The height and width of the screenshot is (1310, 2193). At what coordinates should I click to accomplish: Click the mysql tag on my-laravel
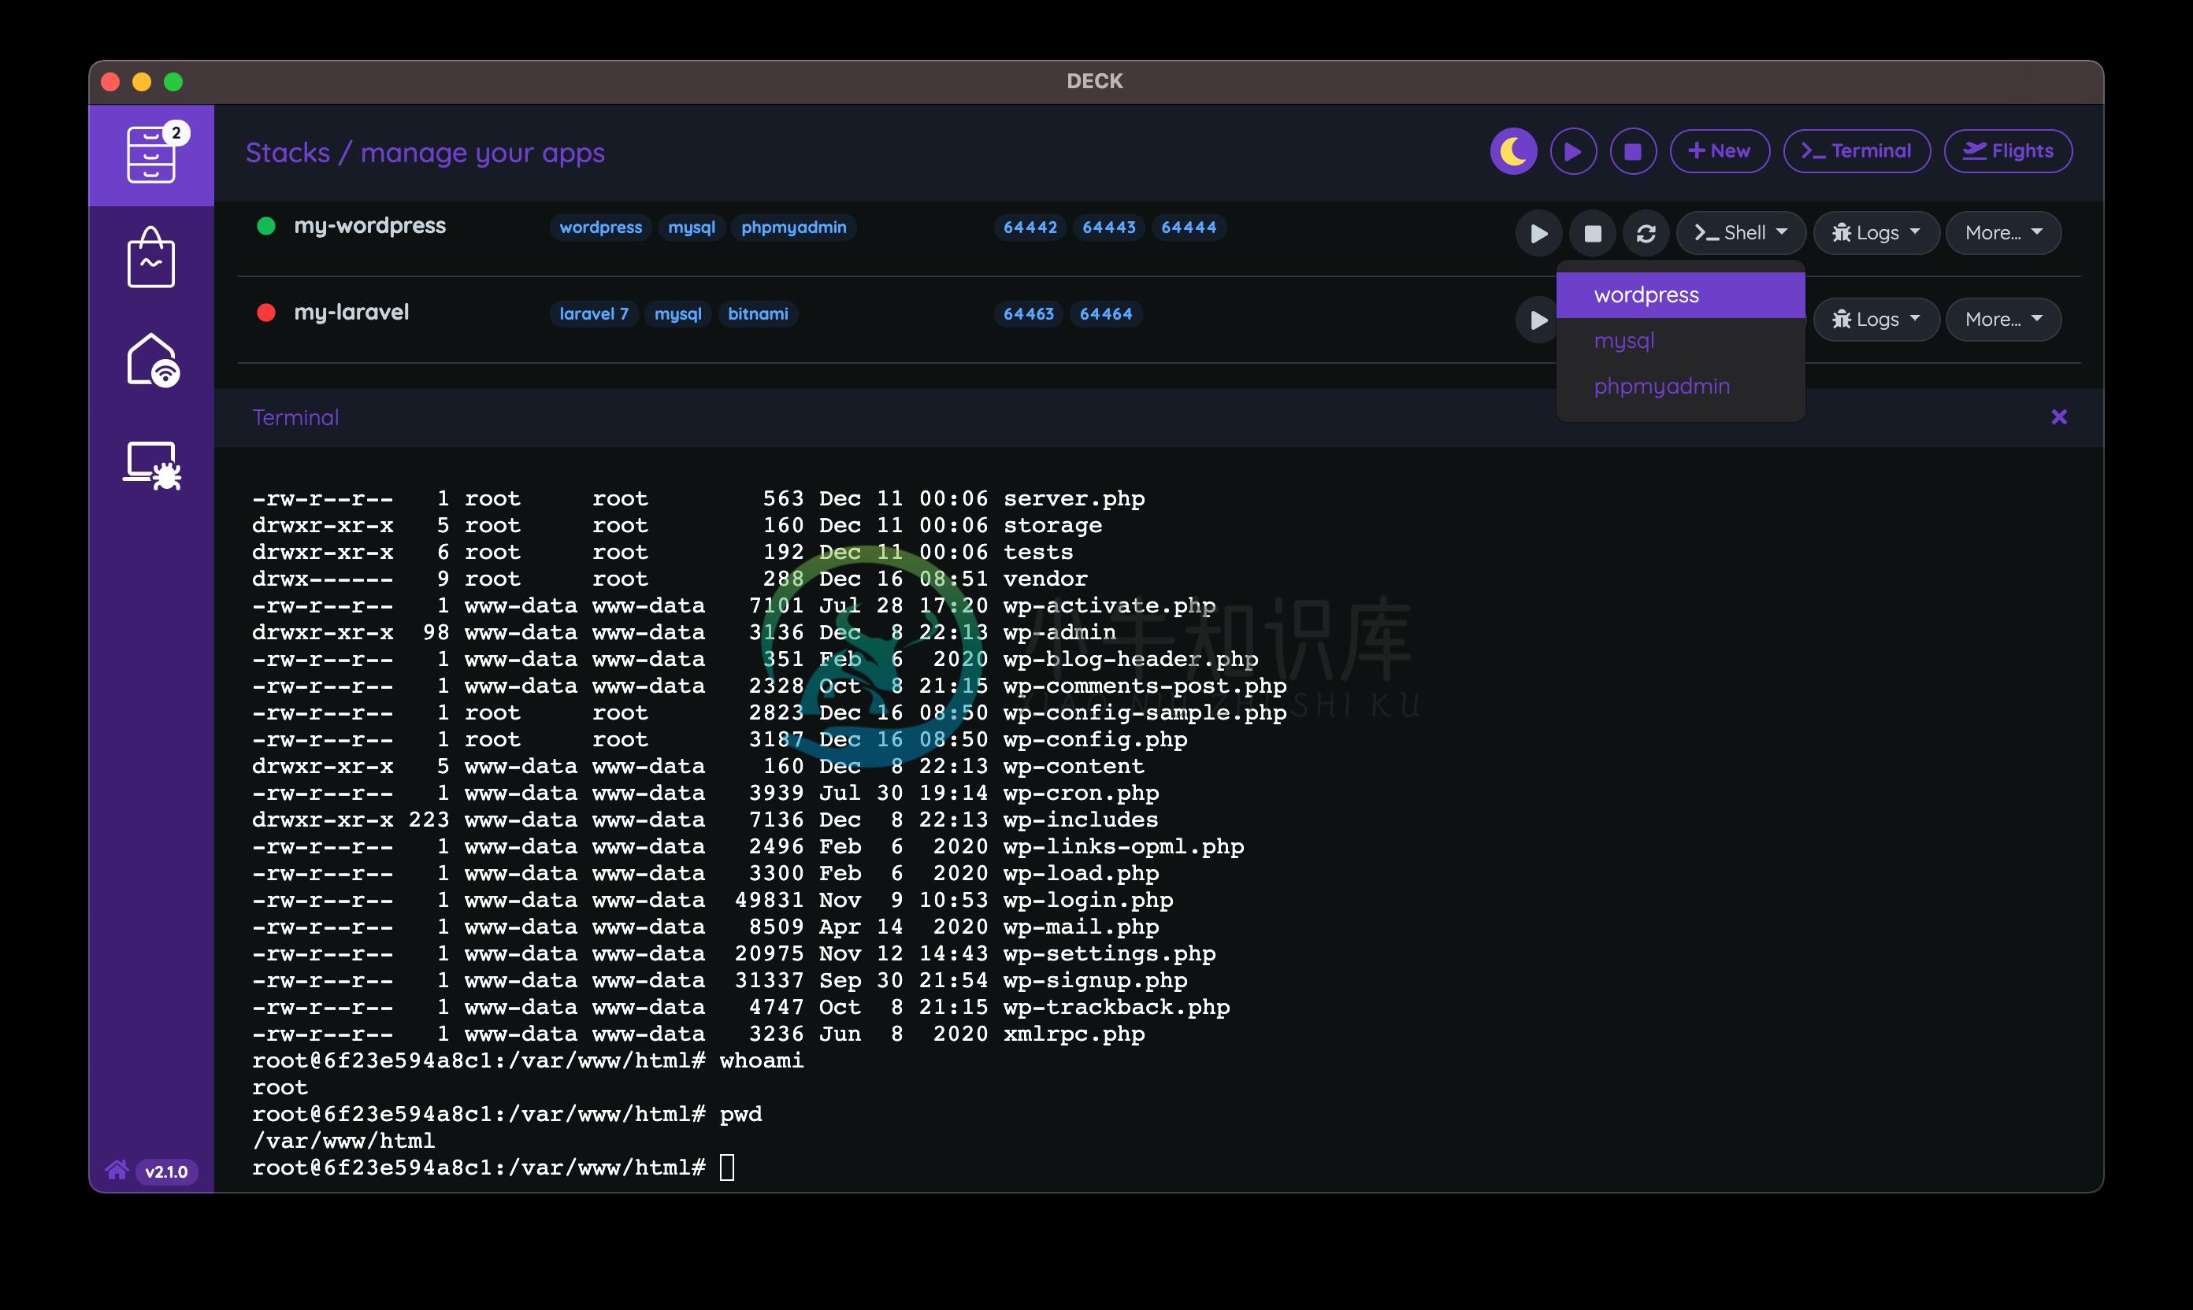click(677, 313)
